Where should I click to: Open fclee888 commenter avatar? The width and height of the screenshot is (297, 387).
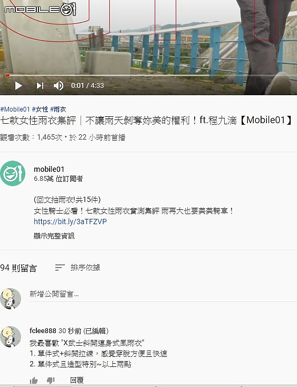(x=11, y=337)
